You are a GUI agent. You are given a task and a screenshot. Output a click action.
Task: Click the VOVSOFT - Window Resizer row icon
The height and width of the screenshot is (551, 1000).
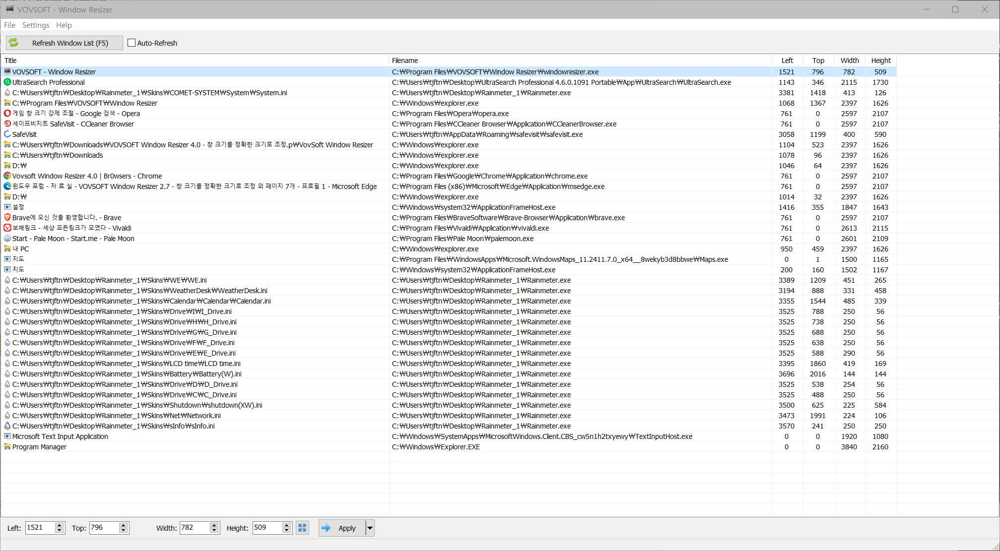pyautogui.click(x=7, y=71)
